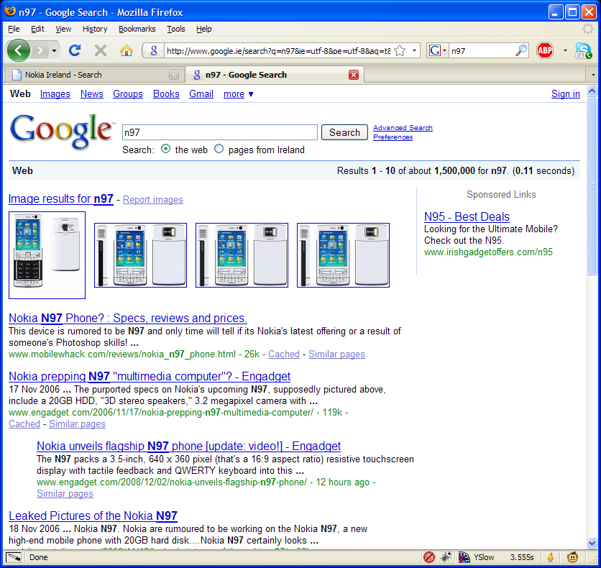The image size is (601, 568).
Task: Open the Preferences link
Action: pos(393,137)
